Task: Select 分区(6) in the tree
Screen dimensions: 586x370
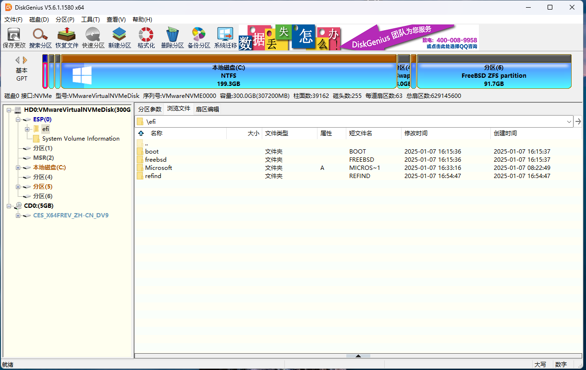Action: (x=43, y=196)
